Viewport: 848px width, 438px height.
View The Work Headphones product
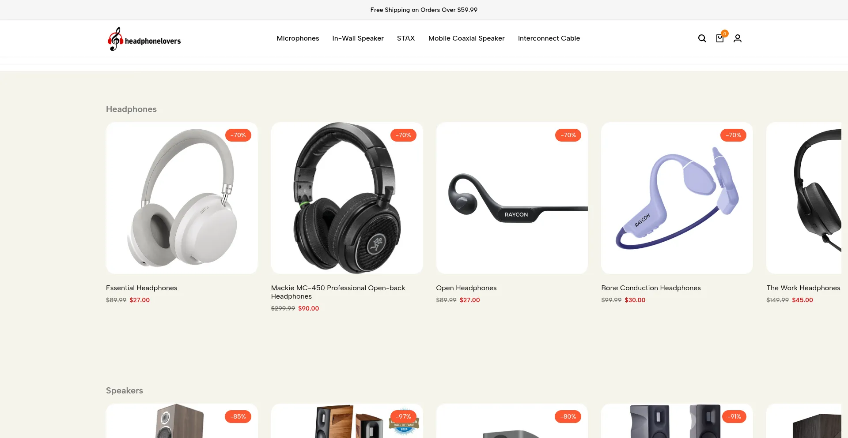click(803, 288)
